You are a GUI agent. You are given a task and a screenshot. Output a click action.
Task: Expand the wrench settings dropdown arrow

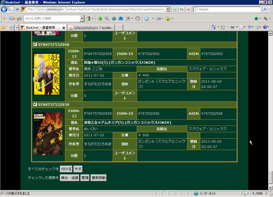pos(270,18)
